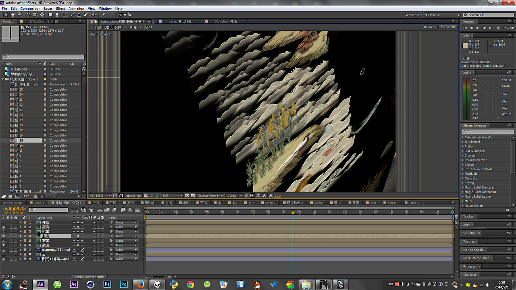
Task: Hide layer 3 with its eye icon
Action: point(4,232)
